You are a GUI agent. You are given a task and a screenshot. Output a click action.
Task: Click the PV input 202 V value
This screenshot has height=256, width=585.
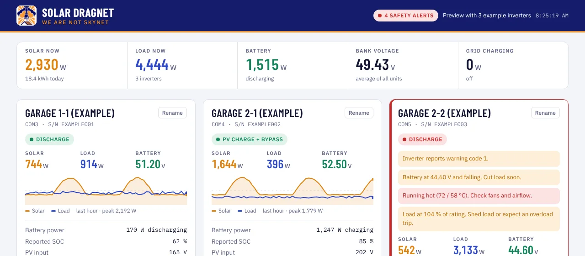point(364,252)
